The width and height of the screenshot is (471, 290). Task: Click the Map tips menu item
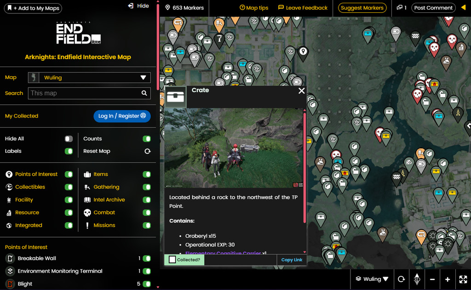[254, 8]
